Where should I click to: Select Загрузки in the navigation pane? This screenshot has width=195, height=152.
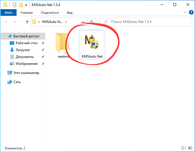23,50
